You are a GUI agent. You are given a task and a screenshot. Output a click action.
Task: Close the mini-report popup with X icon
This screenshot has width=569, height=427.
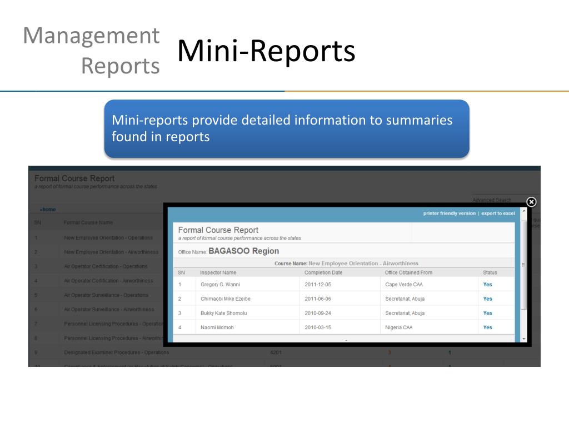pyautogui.click(x=531, y=202)
